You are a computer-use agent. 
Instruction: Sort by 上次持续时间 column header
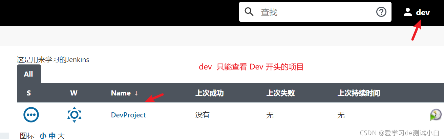[359, 93]
